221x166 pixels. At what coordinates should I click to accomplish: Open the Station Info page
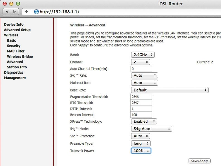click(17, 67)
